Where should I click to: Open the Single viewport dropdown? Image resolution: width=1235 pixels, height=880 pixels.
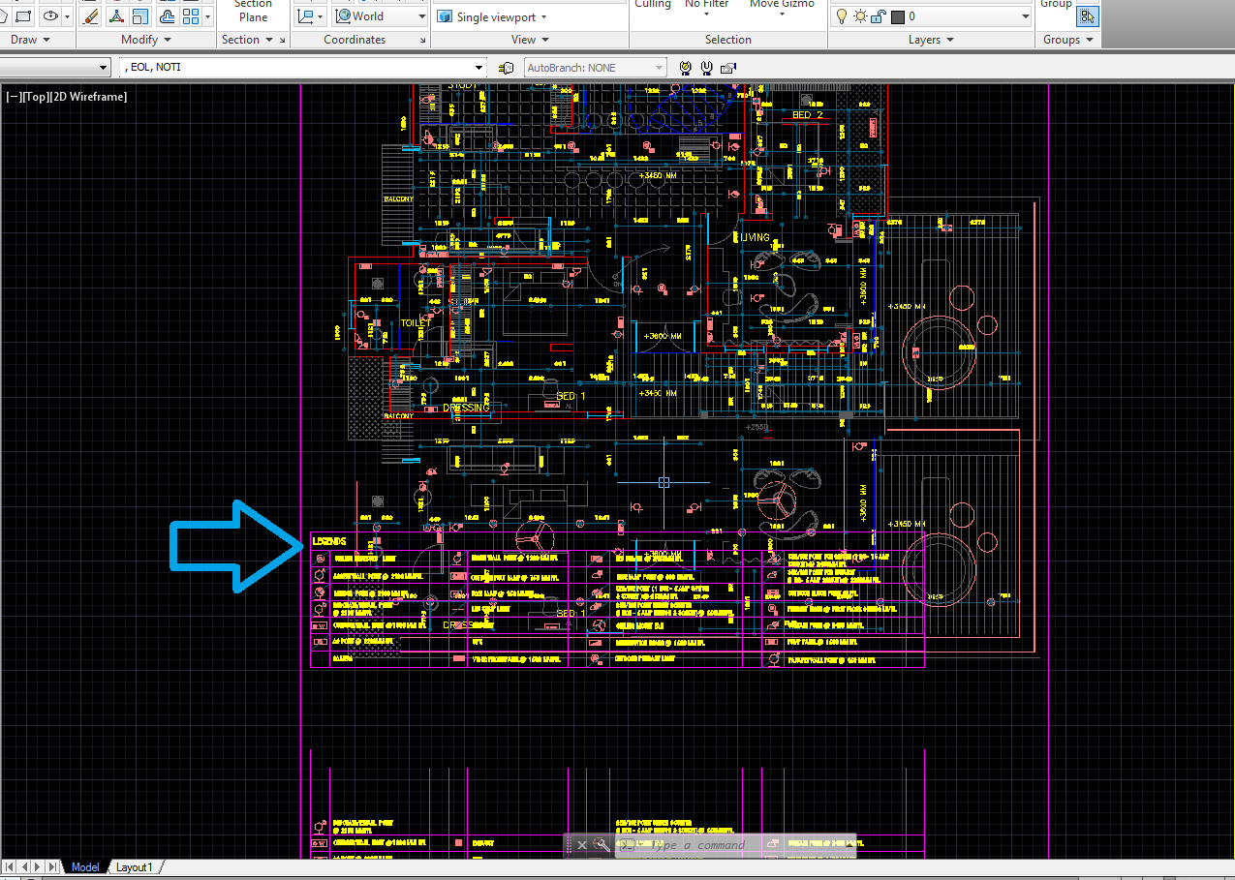click(492, 16)
